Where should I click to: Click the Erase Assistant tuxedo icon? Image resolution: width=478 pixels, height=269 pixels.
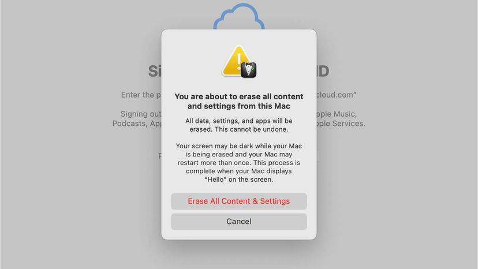pos(248,70)
